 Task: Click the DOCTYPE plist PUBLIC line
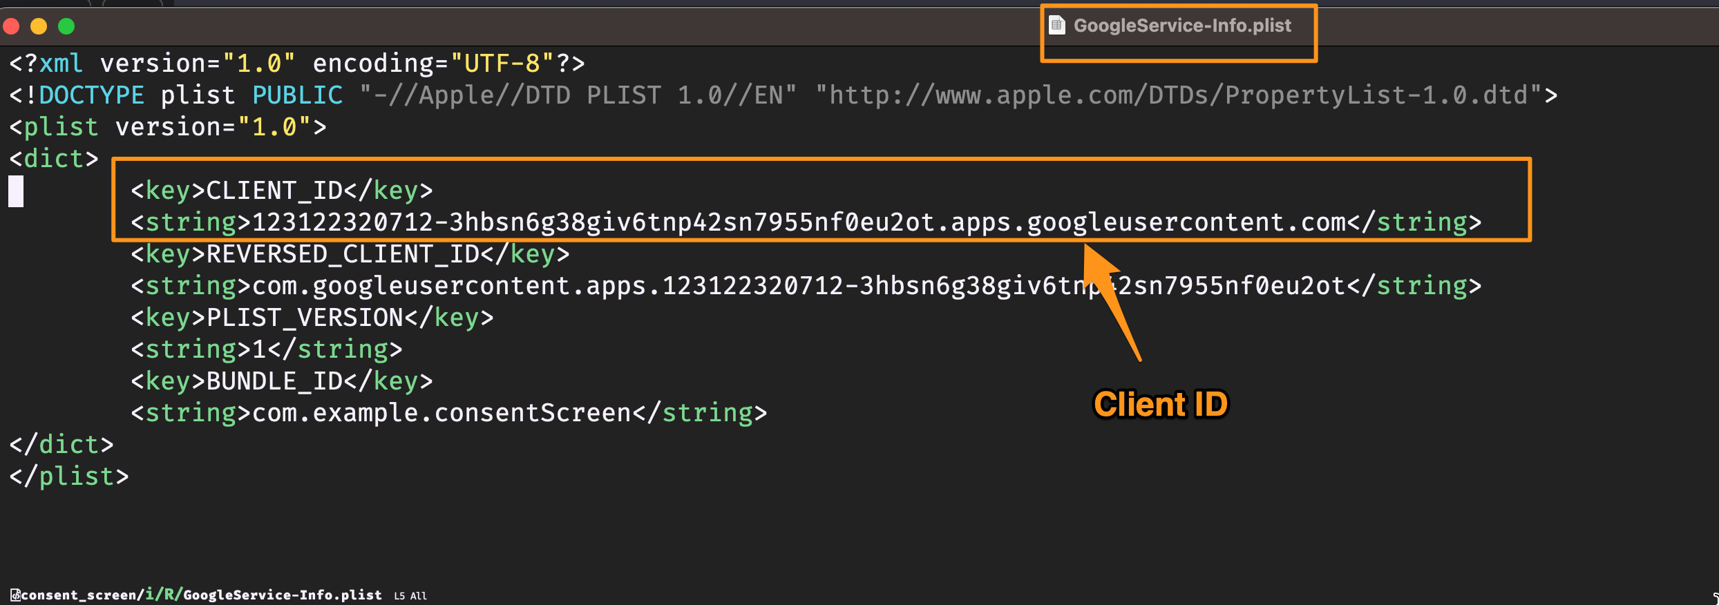coord(783,95)
